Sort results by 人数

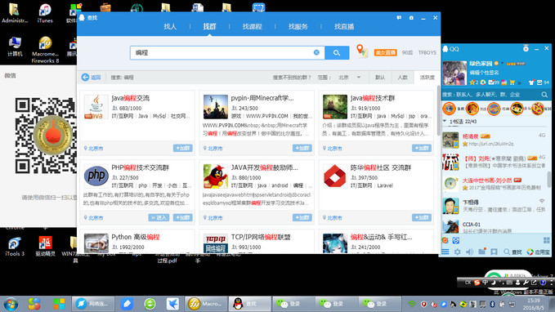tap(402, 77)
